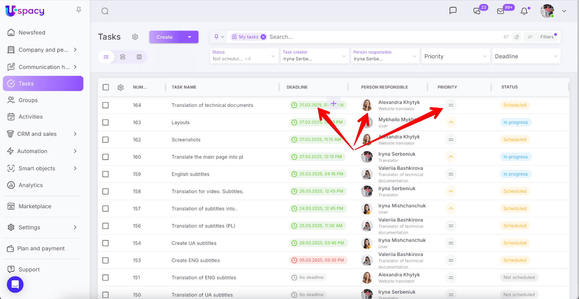This screenshot has height=299, width=579.
Task: Open Tasks page settings gear
Action: coord(135,37)
